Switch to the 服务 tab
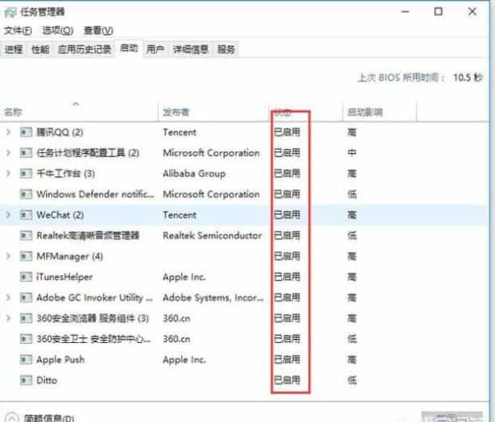The width and height of the screenshot is (495, 422). [227, 49]
